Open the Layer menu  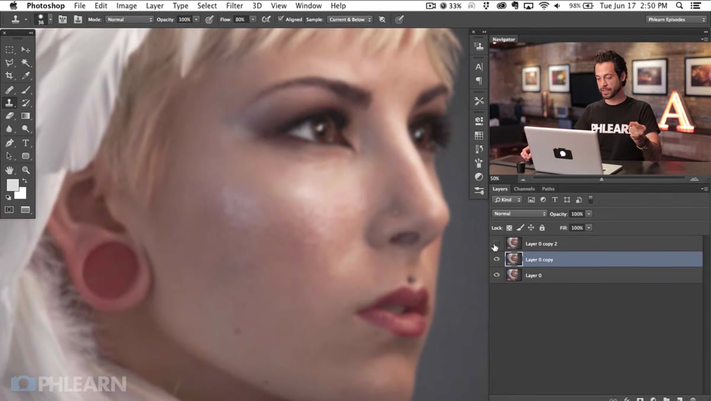[155, 5]
